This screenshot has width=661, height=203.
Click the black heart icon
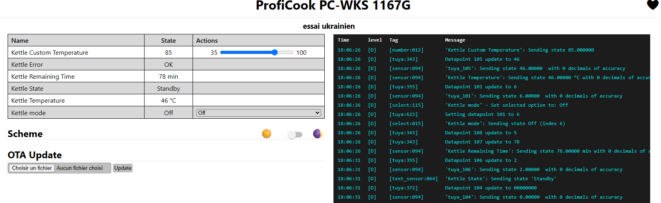(653, 4)
